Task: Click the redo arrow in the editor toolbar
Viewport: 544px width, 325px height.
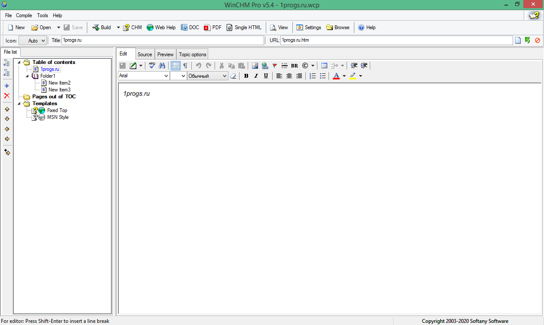Action: (209, 66)
